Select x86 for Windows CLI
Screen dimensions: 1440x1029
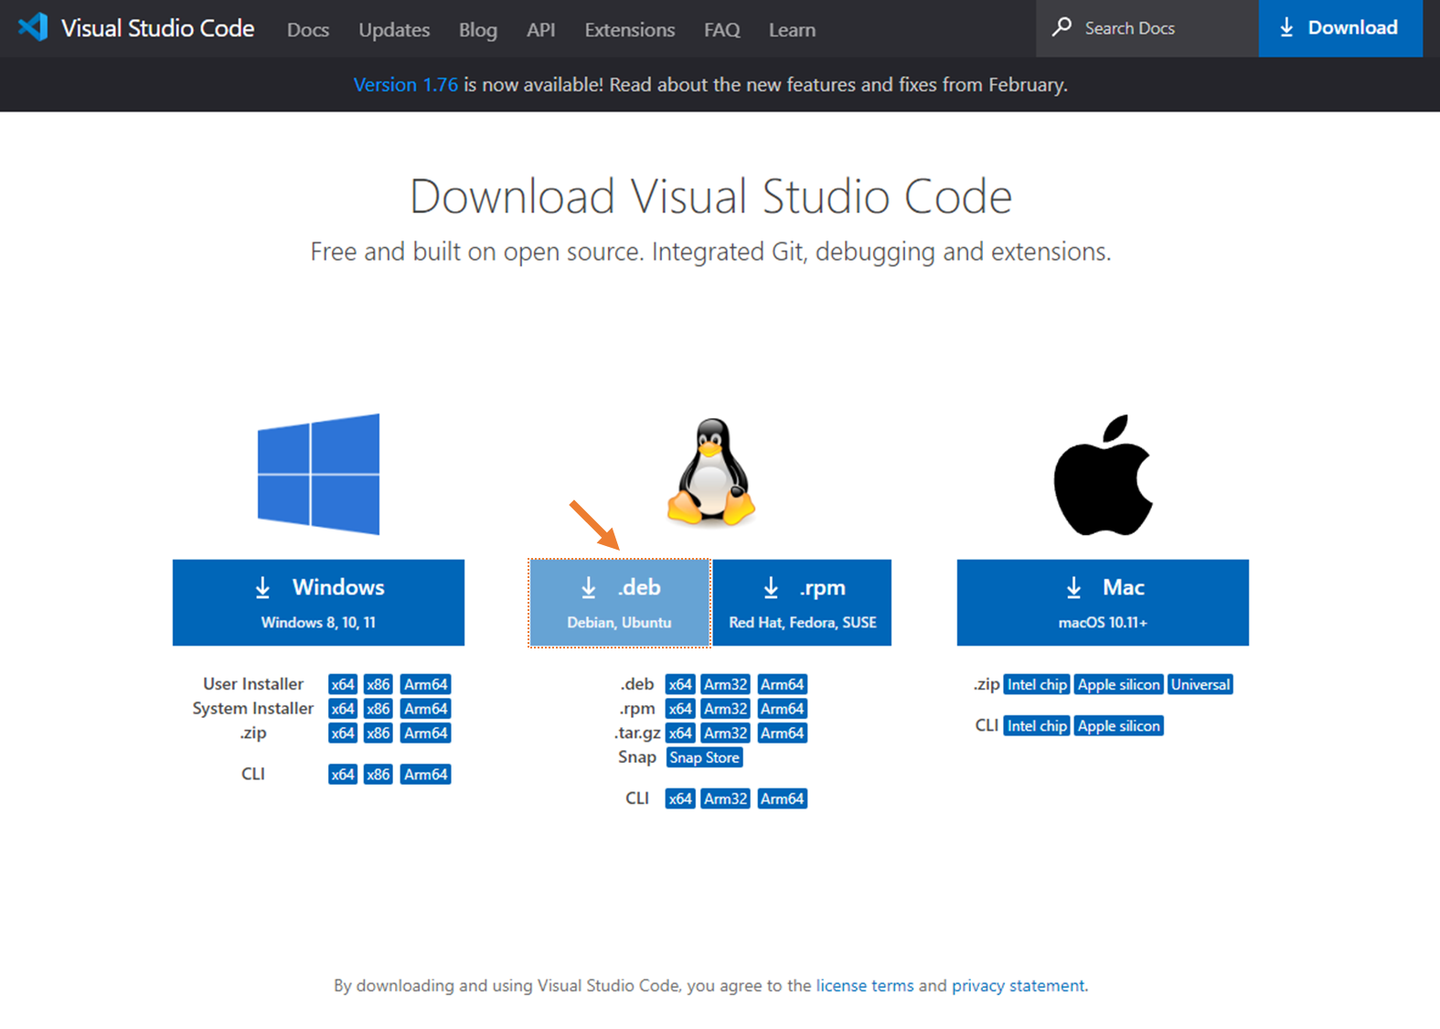[x=379, y=774]
